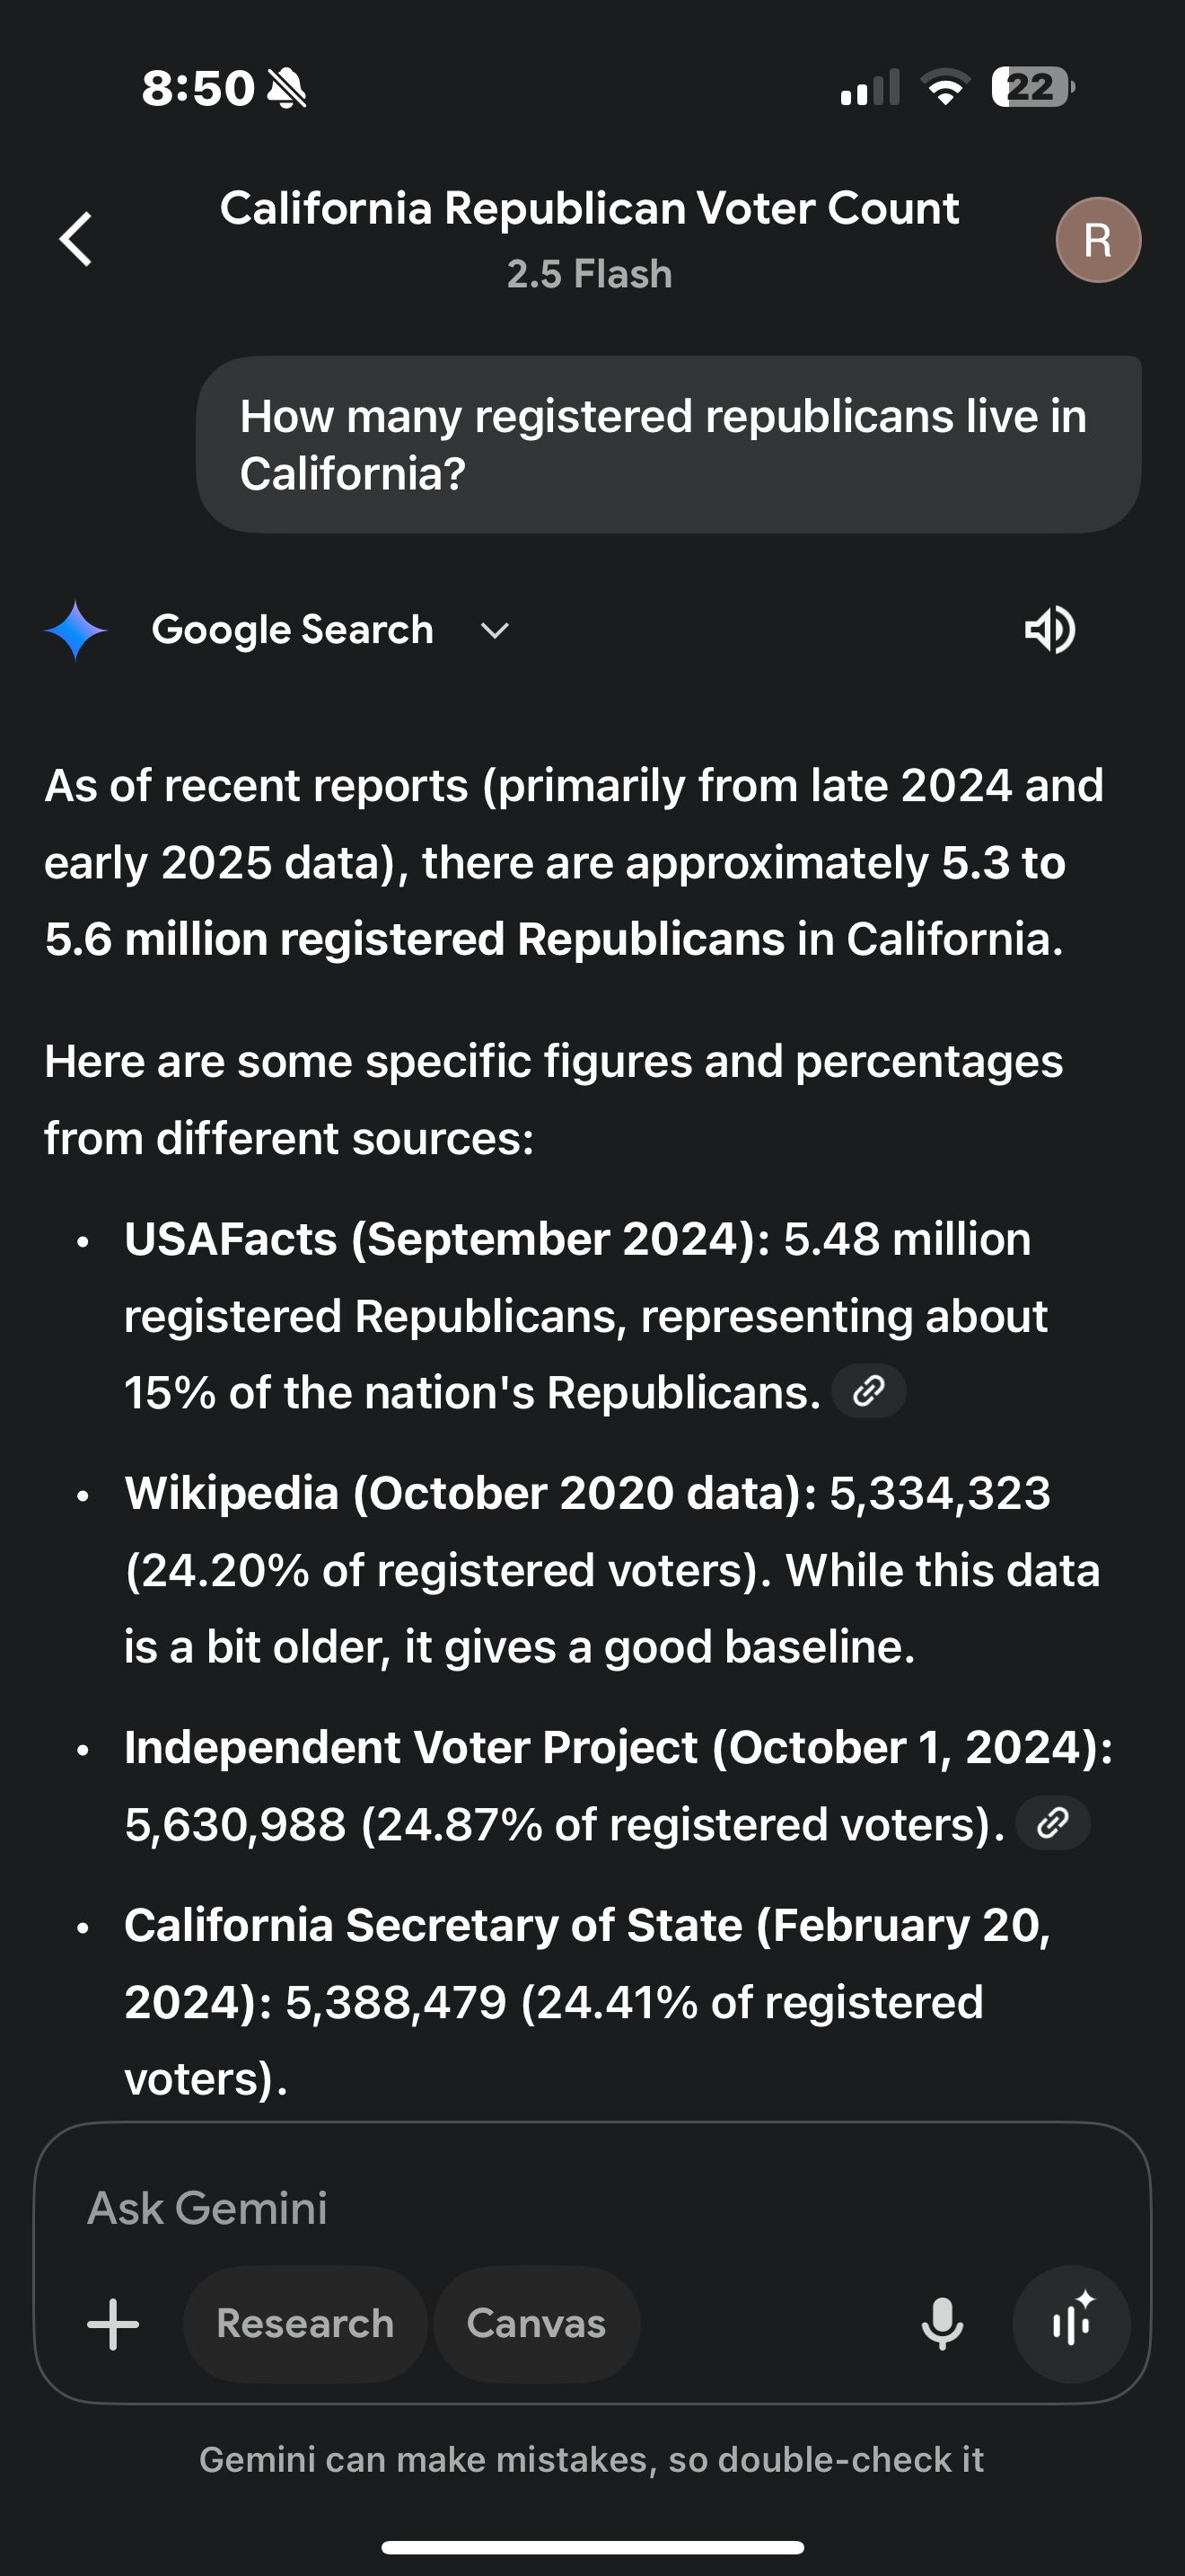This screenshot has width=1185, height=2576.
Task: Tap the Gemini sparkle icon
Action: pyautogui.click(x=76, y=630)
